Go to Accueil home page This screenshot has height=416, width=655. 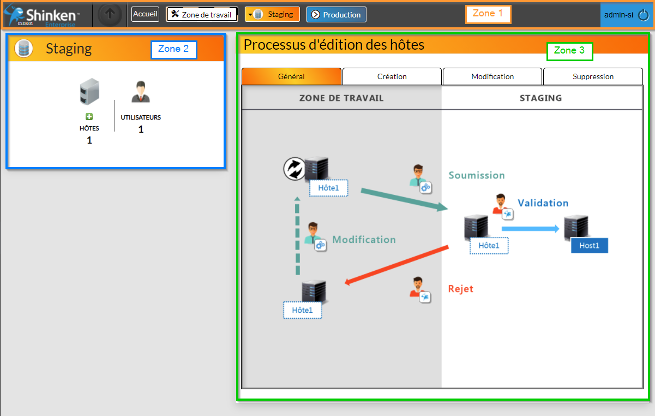145,14
